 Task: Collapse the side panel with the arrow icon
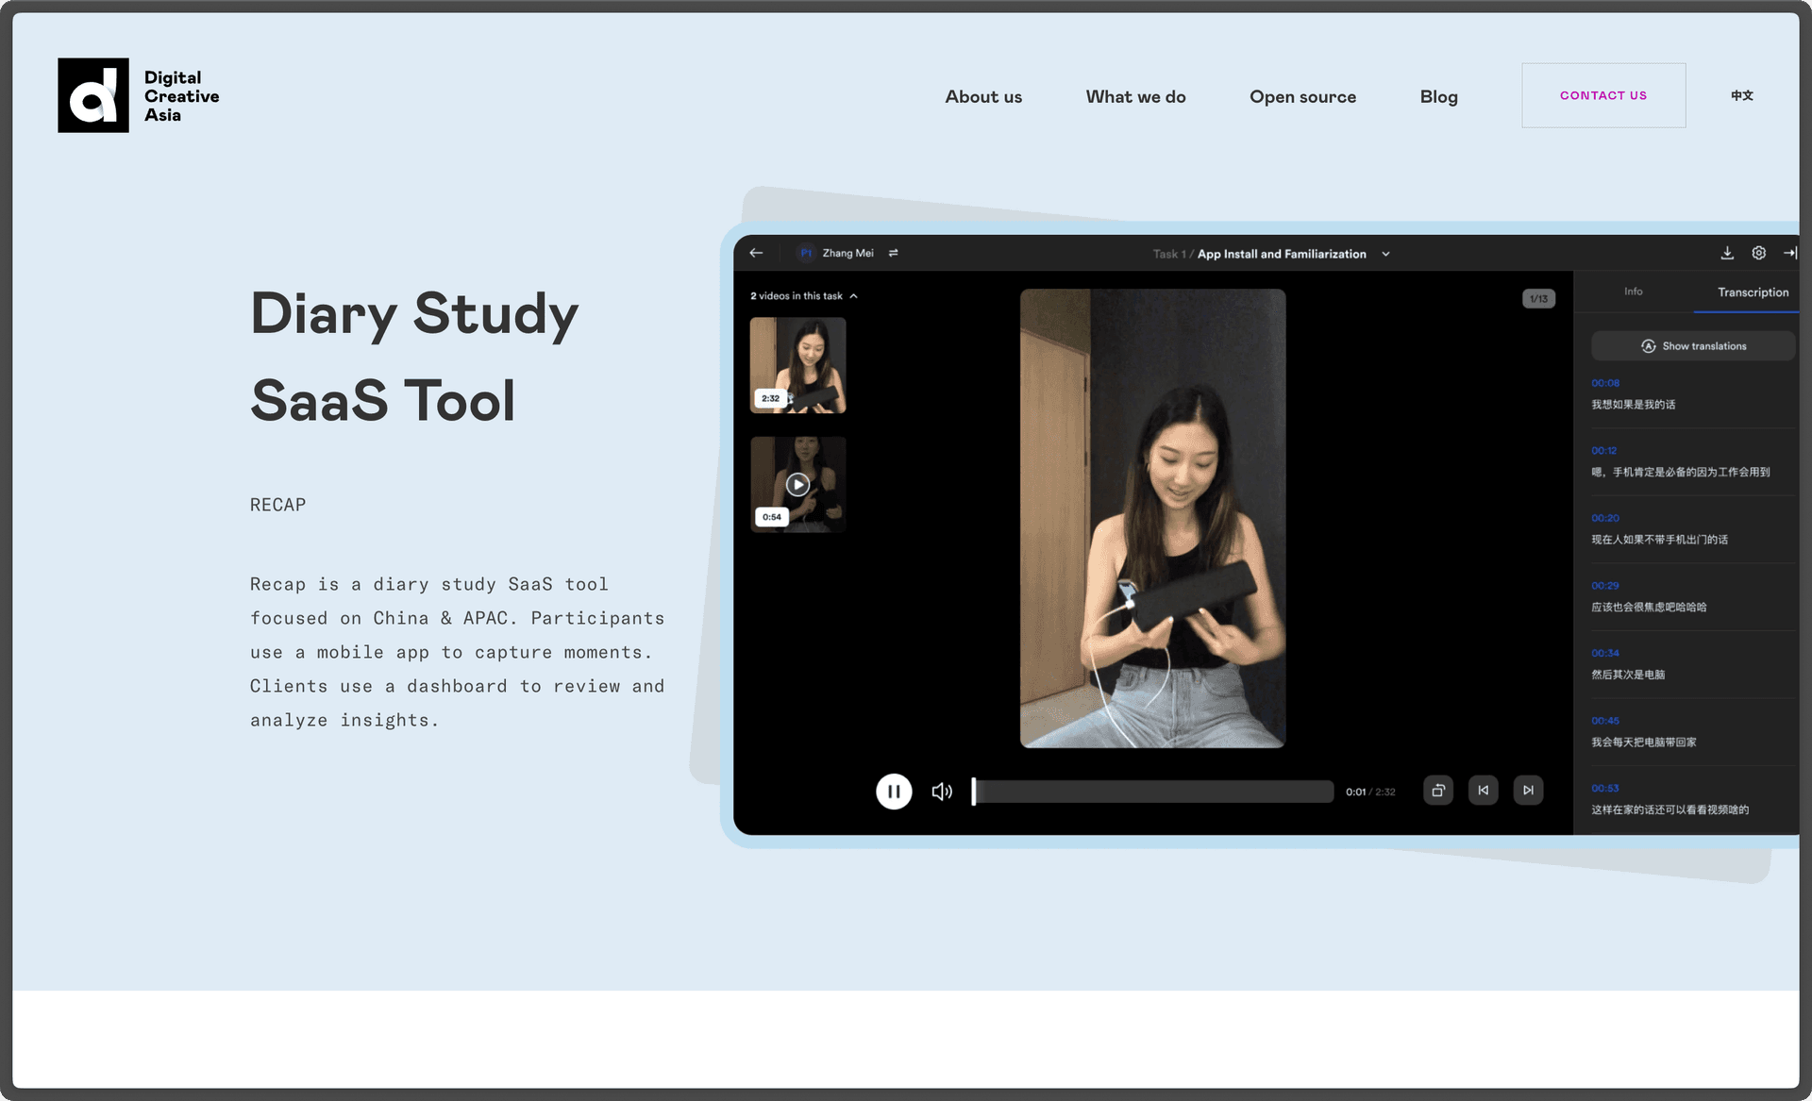(x=1789, y=253)
